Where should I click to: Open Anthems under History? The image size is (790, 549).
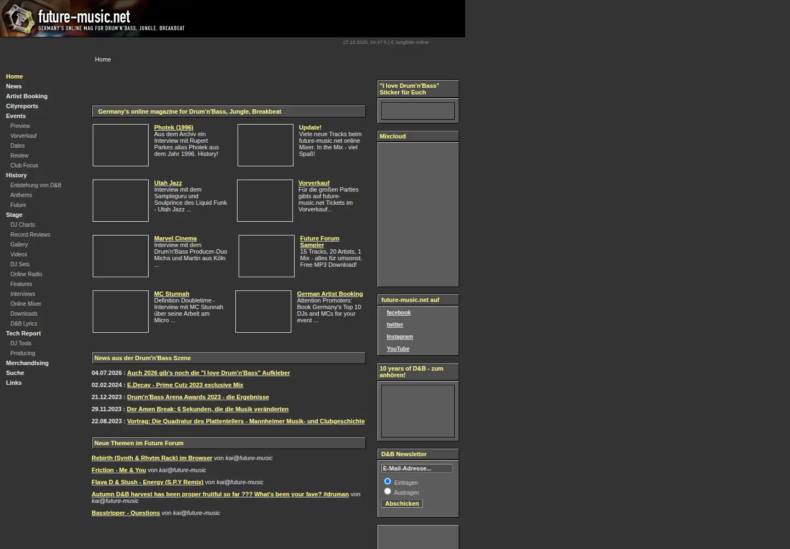(21, 195)
